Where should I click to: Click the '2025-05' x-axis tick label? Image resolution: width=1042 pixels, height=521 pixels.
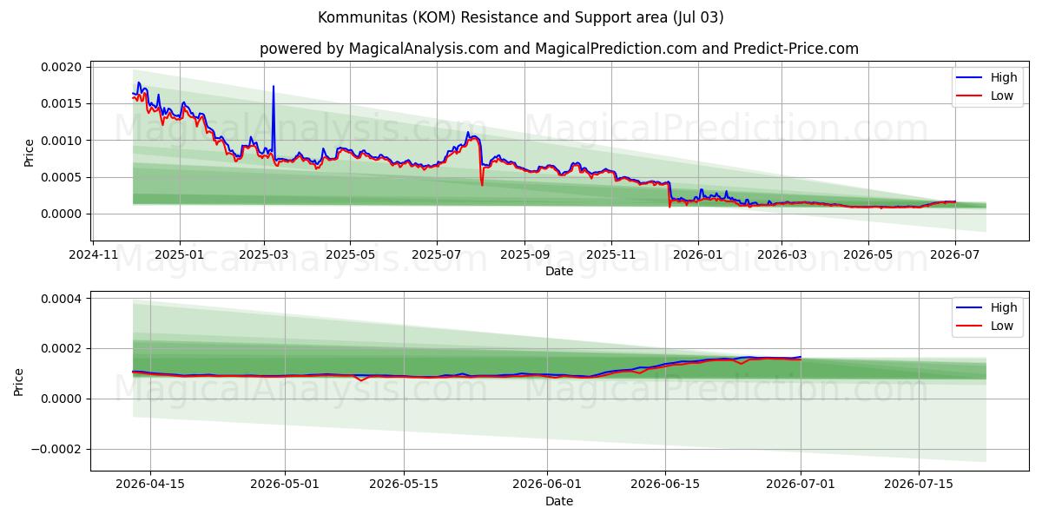click(351, 254)
